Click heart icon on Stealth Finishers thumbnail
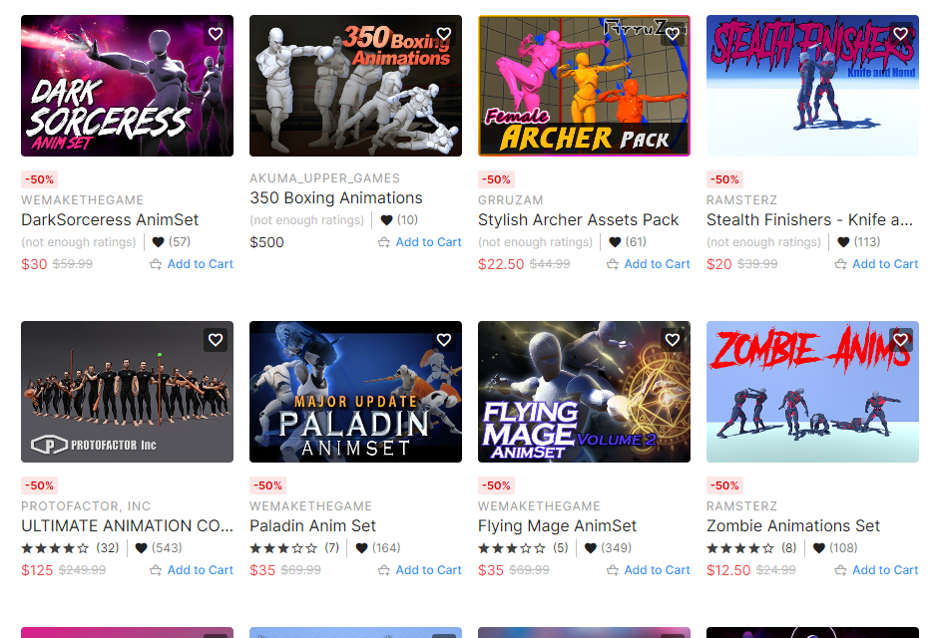Image resolution: width=938 pixels, height=638 pixels. [901, 34]
